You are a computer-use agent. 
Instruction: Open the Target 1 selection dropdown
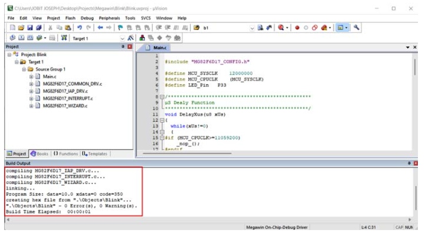(122, 38)
